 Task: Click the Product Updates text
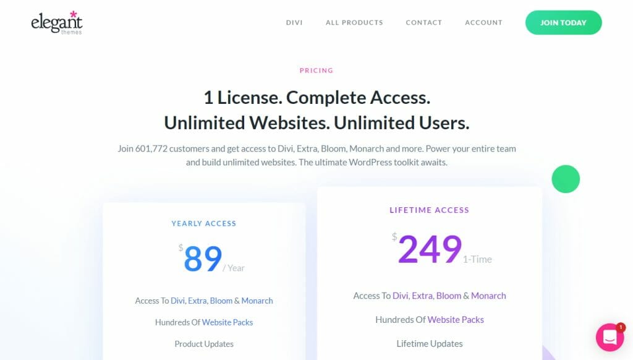coord(204,344)
